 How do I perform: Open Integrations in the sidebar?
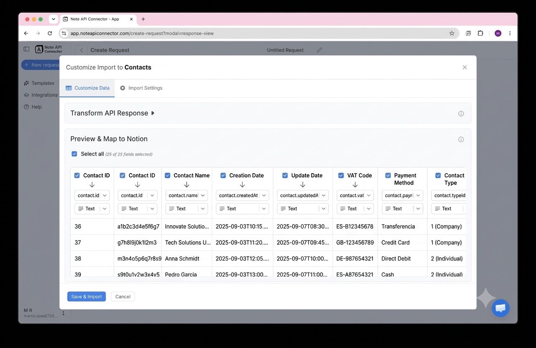click(x=41, y=95)
